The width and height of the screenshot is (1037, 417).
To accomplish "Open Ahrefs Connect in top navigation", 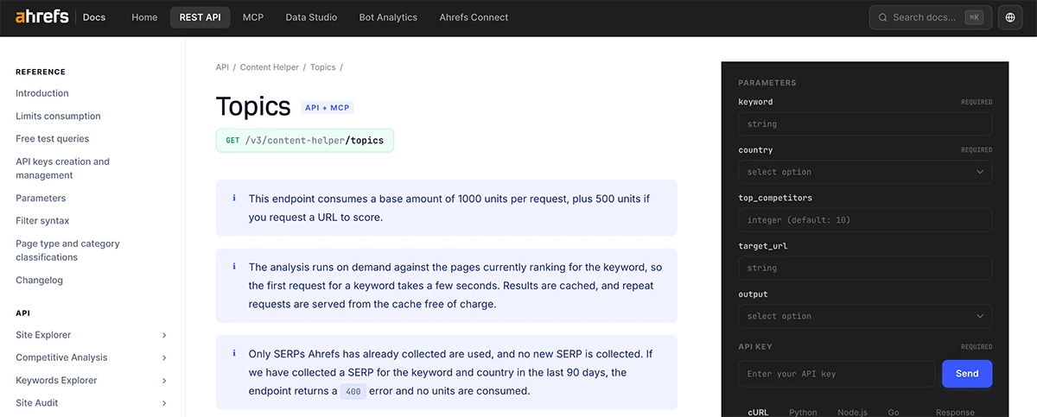I will 474,17.
